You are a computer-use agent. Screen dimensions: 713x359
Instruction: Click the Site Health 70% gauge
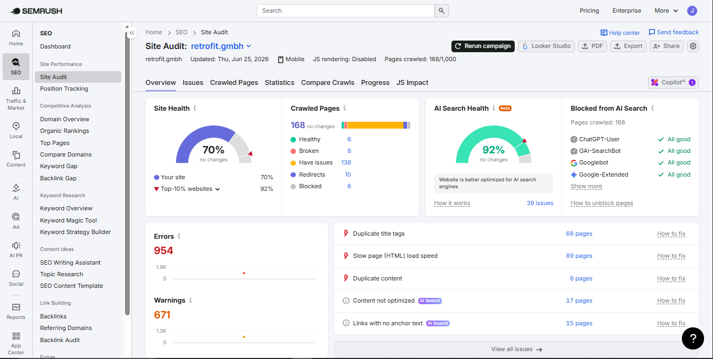pos(214,145)
